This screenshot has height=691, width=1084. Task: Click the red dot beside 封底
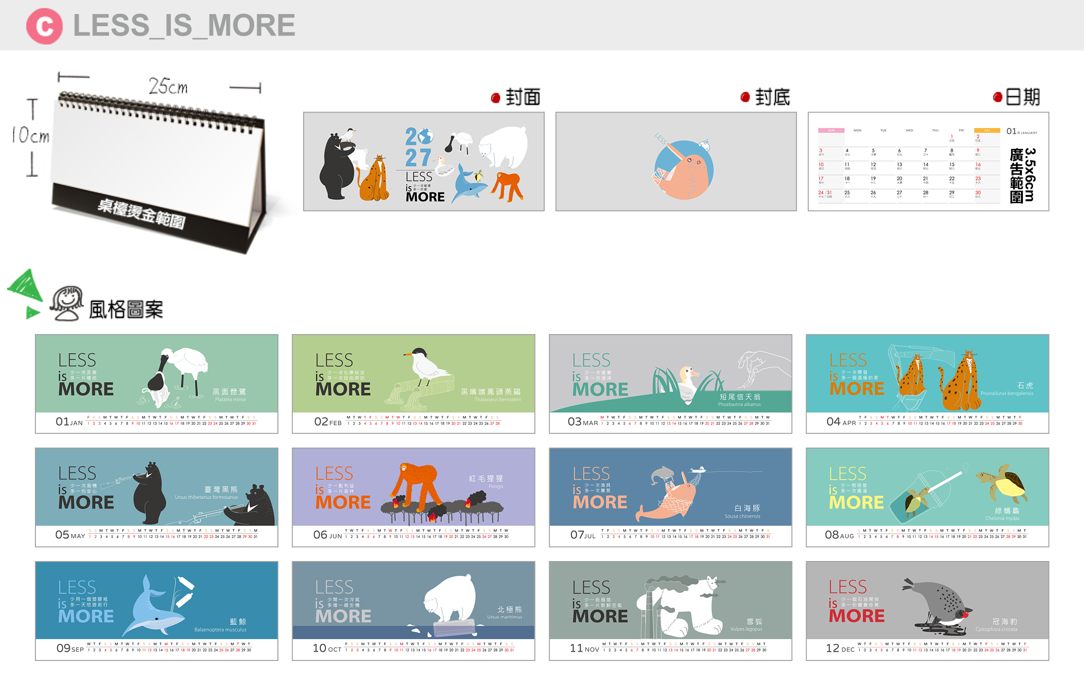click(x=745, y=97)
